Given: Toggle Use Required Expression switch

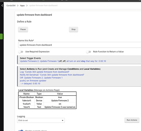Looking at the screenshot, I should click(21, 52).
